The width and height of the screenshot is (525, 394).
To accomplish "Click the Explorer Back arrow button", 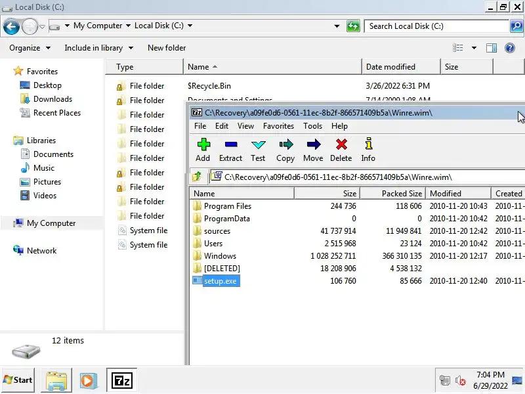I will coord(11,26).
